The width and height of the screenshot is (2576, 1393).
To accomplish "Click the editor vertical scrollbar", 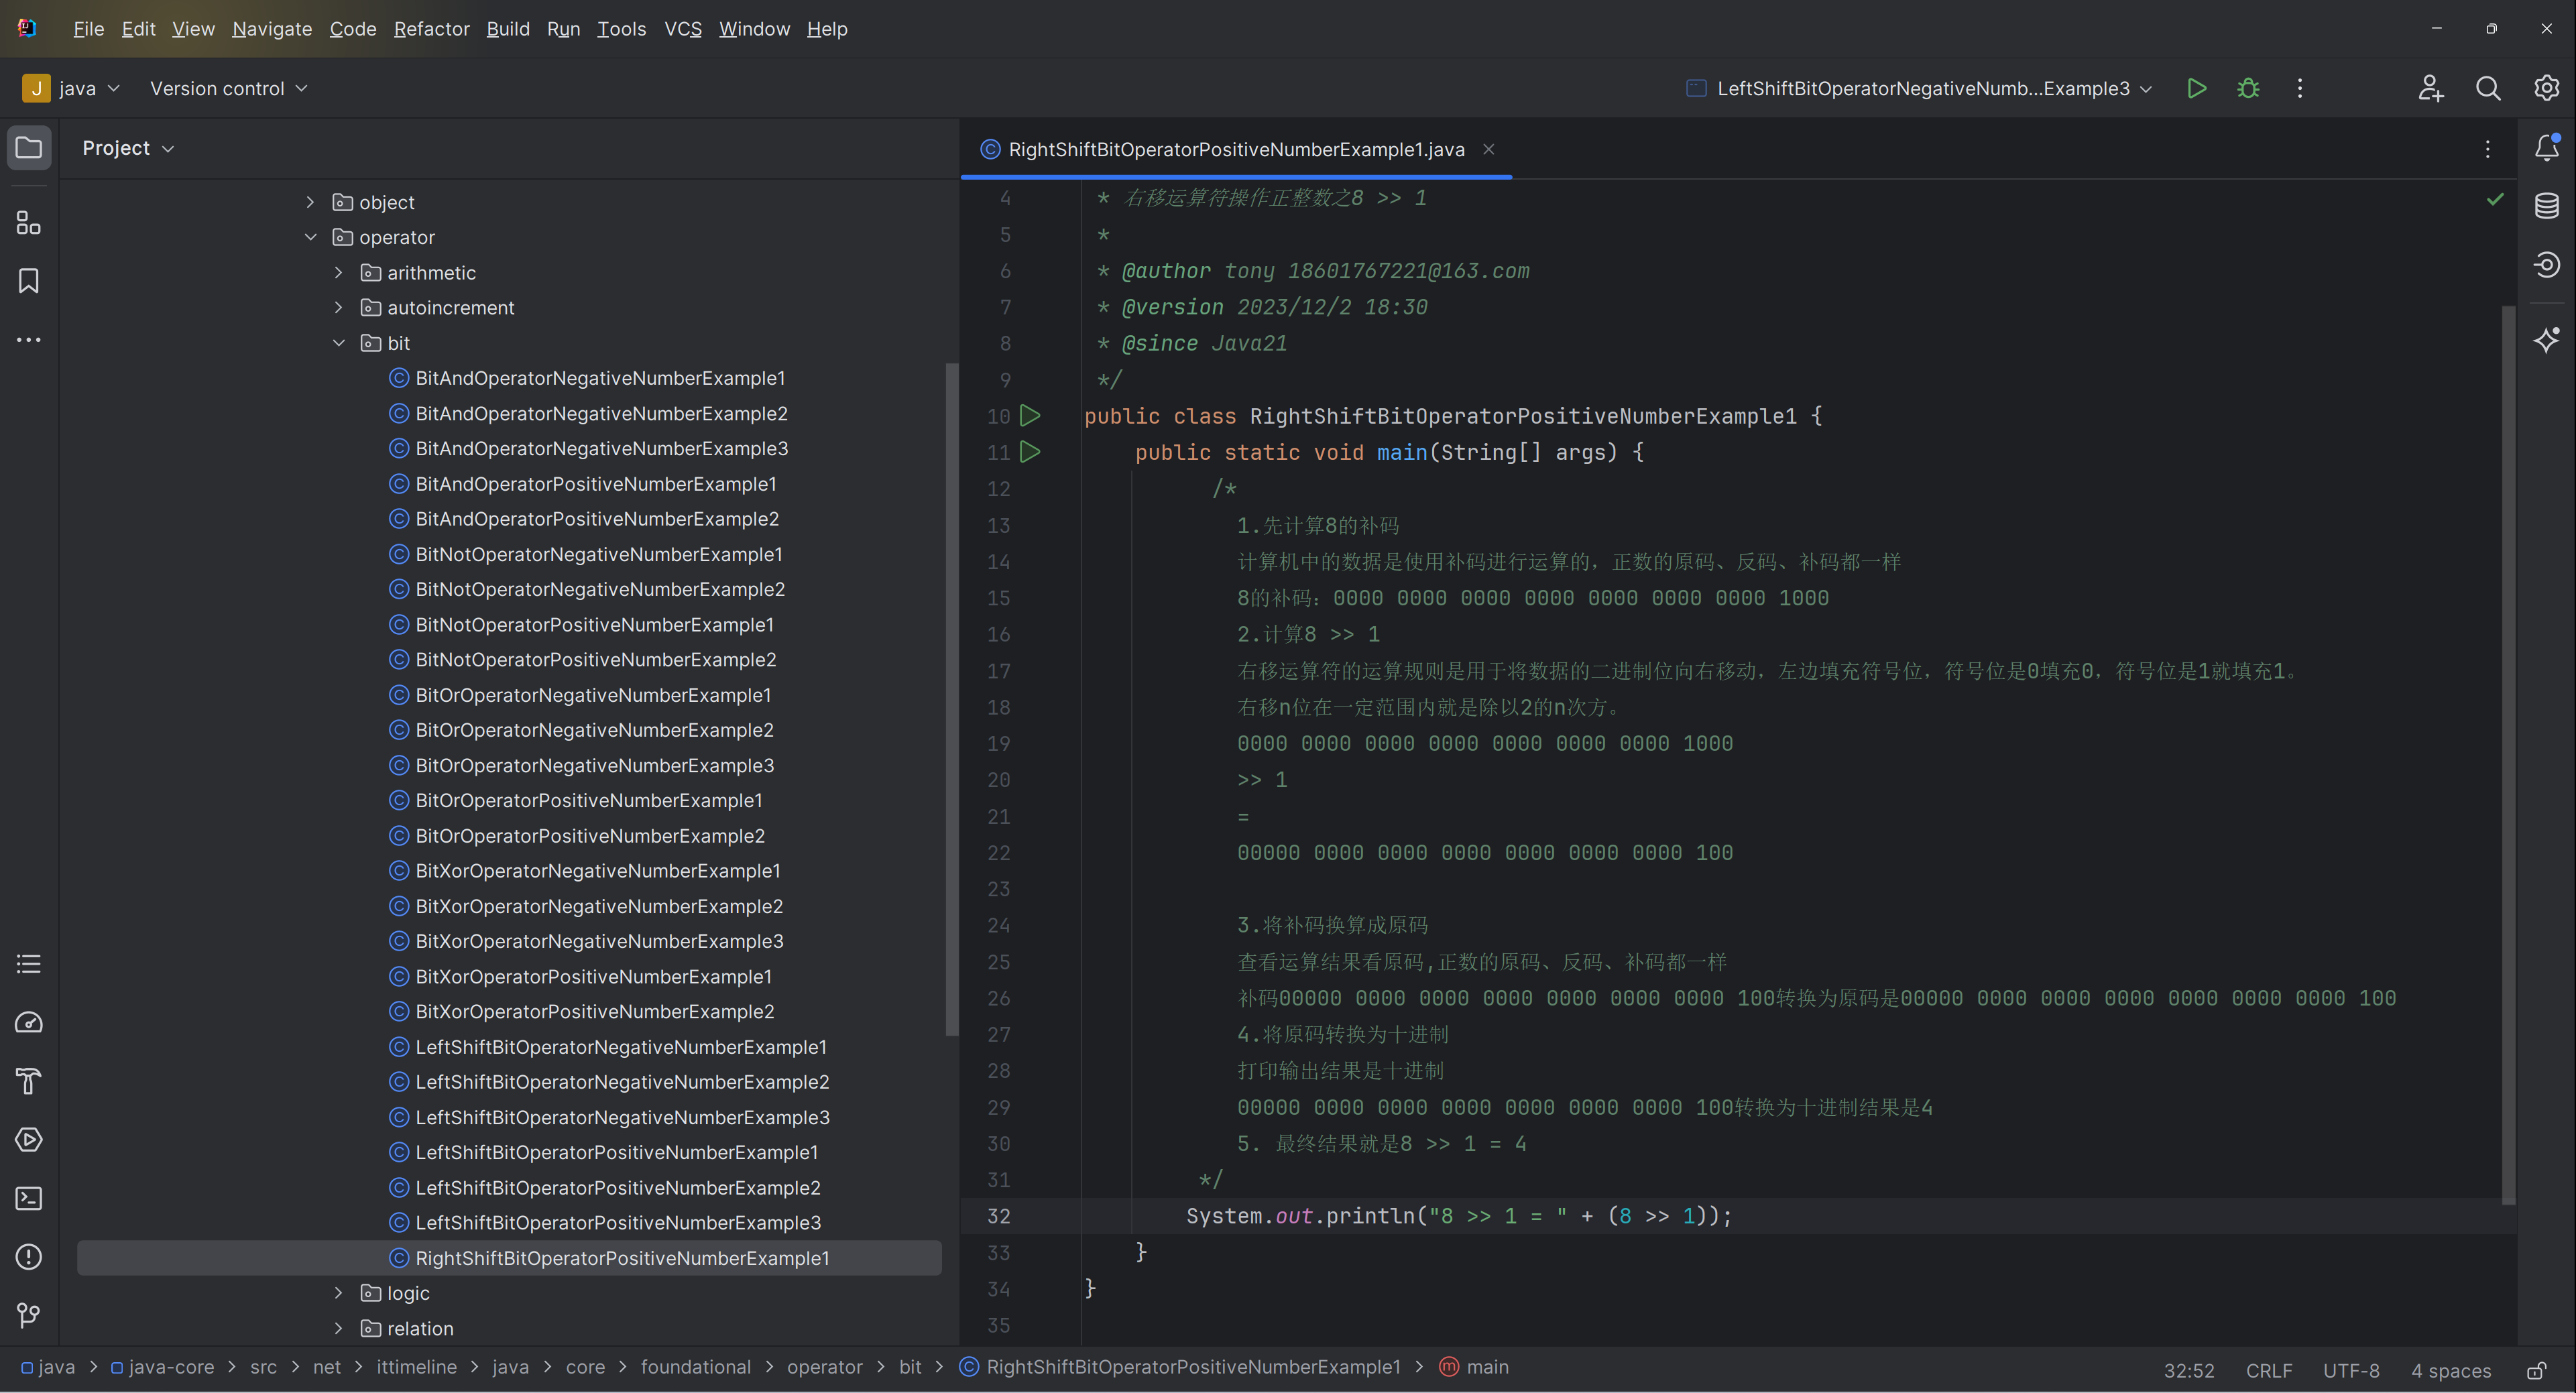I will click(2508, 755).
